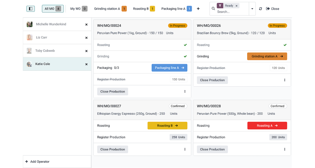Expand the search options dropdown arrow

coord(252,9)
